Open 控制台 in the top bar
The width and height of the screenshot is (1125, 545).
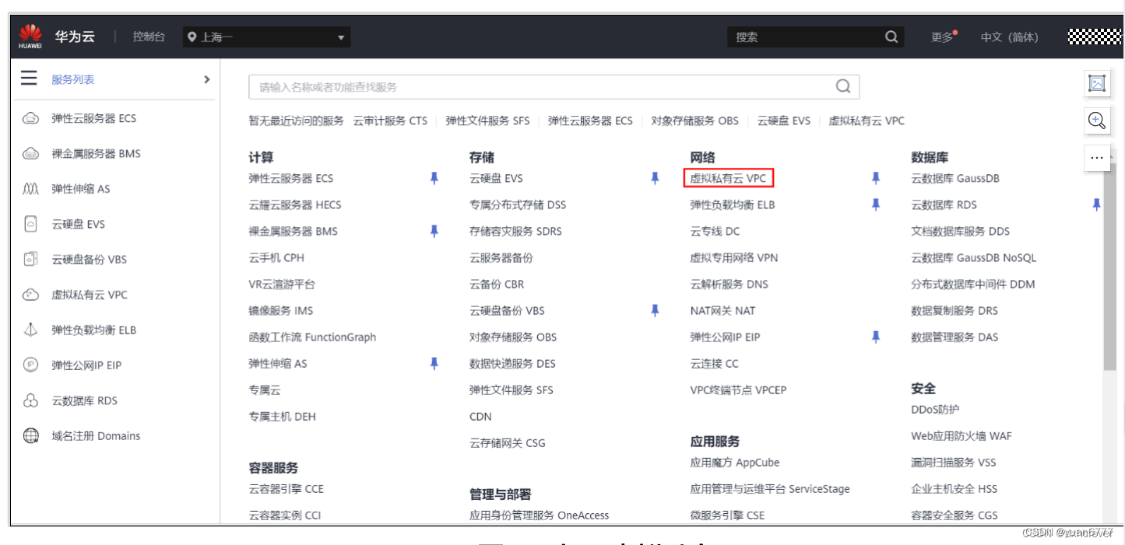pyautogui.click(x=149, y=37)
